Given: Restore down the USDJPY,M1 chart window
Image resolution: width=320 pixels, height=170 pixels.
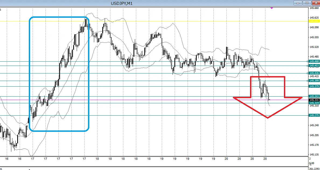Looking at the screenshot, I should coord(307,3).
